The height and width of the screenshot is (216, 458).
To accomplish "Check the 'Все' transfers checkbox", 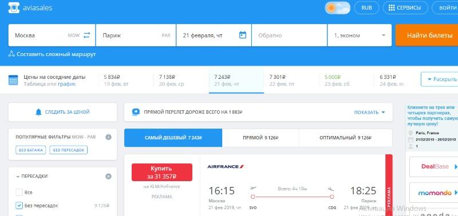I will pyautogui.click(x=19, y=193).
